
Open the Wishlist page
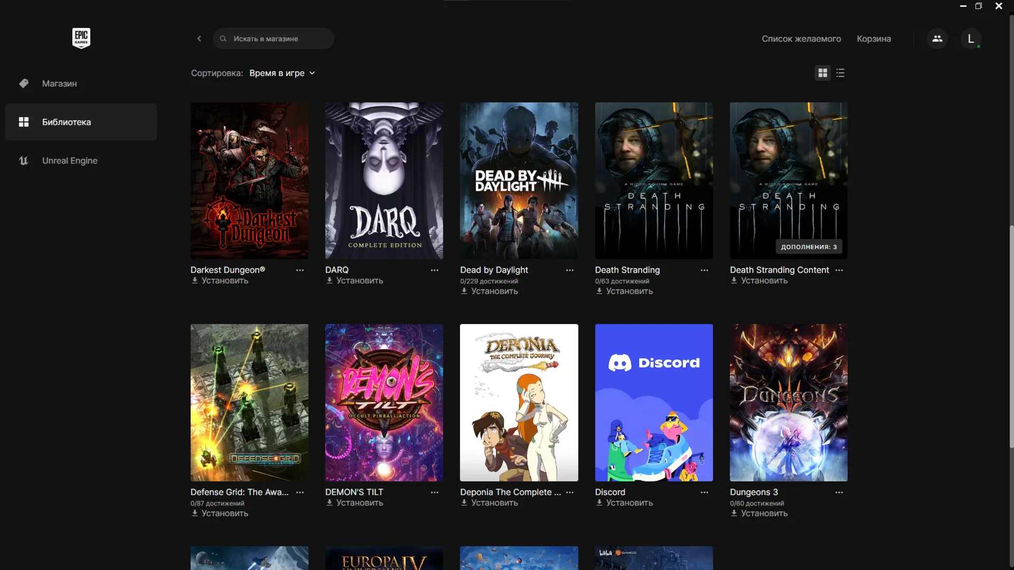801,39
